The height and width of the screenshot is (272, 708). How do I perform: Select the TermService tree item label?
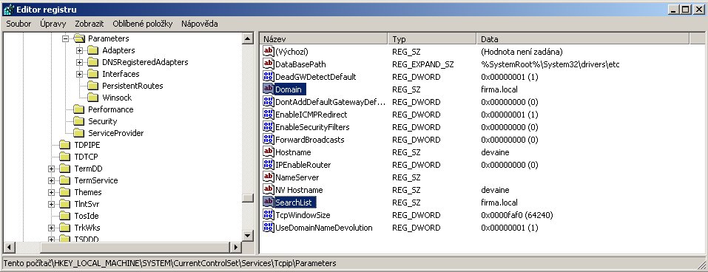pyautogui.click(x=95, y=180)
